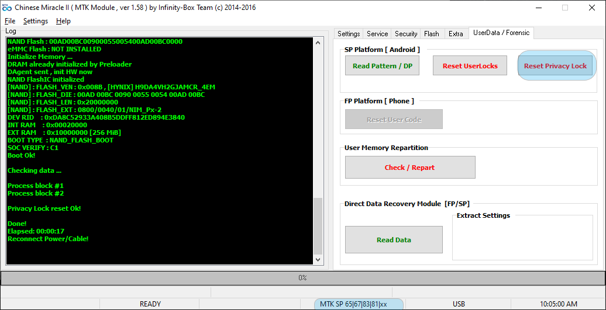Image resolution: width=606 pixels, height=310 pixels.
Task: Click the greyed Reset User Code button
Action: (x=394, y=119)
